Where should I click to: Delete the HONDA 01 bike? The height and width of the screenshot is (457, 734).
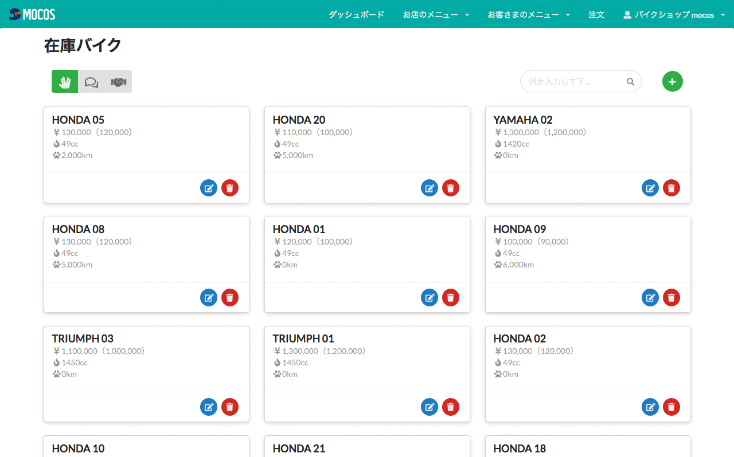click(451, 297)
